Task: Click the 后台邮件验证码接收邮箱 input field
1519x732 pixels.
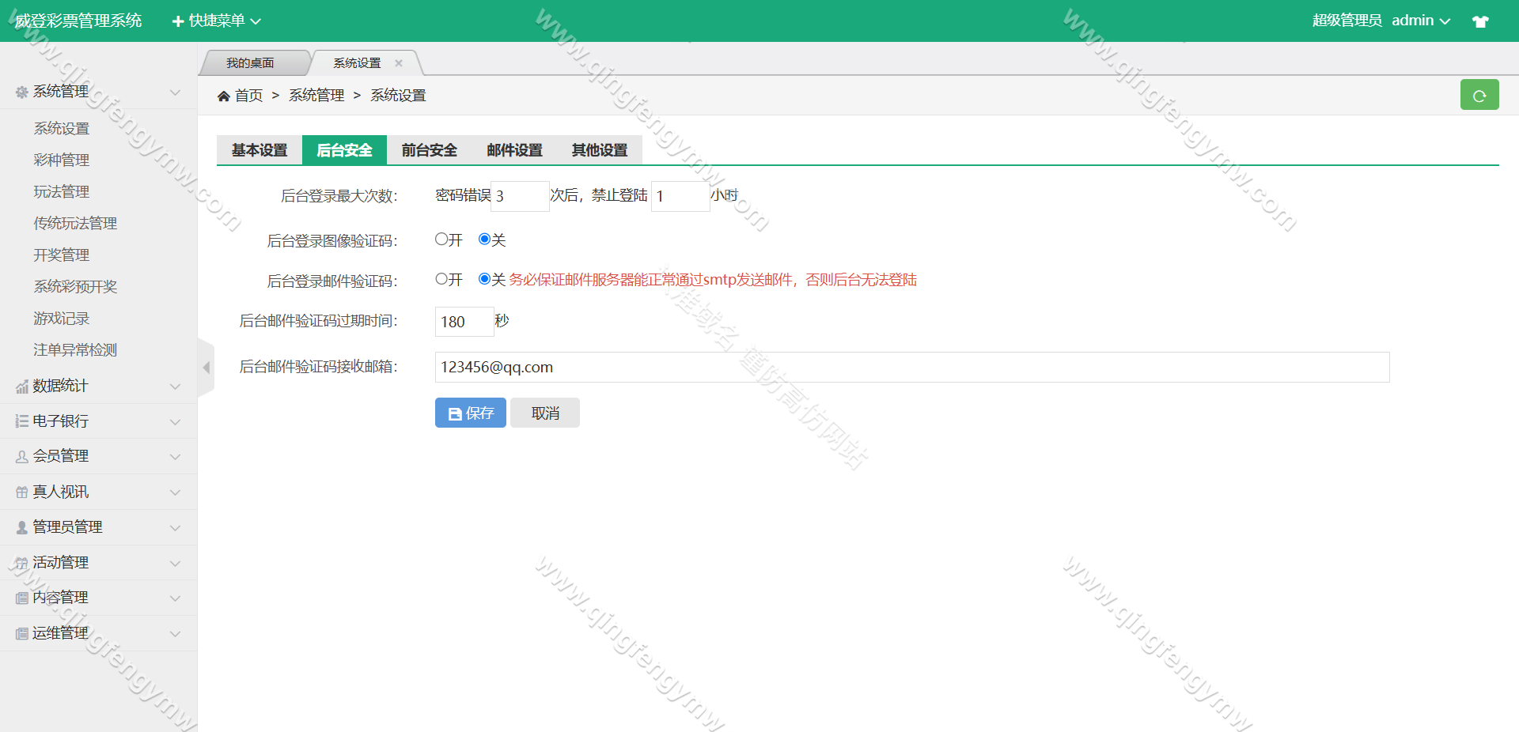Action: [x=911, y=367]
